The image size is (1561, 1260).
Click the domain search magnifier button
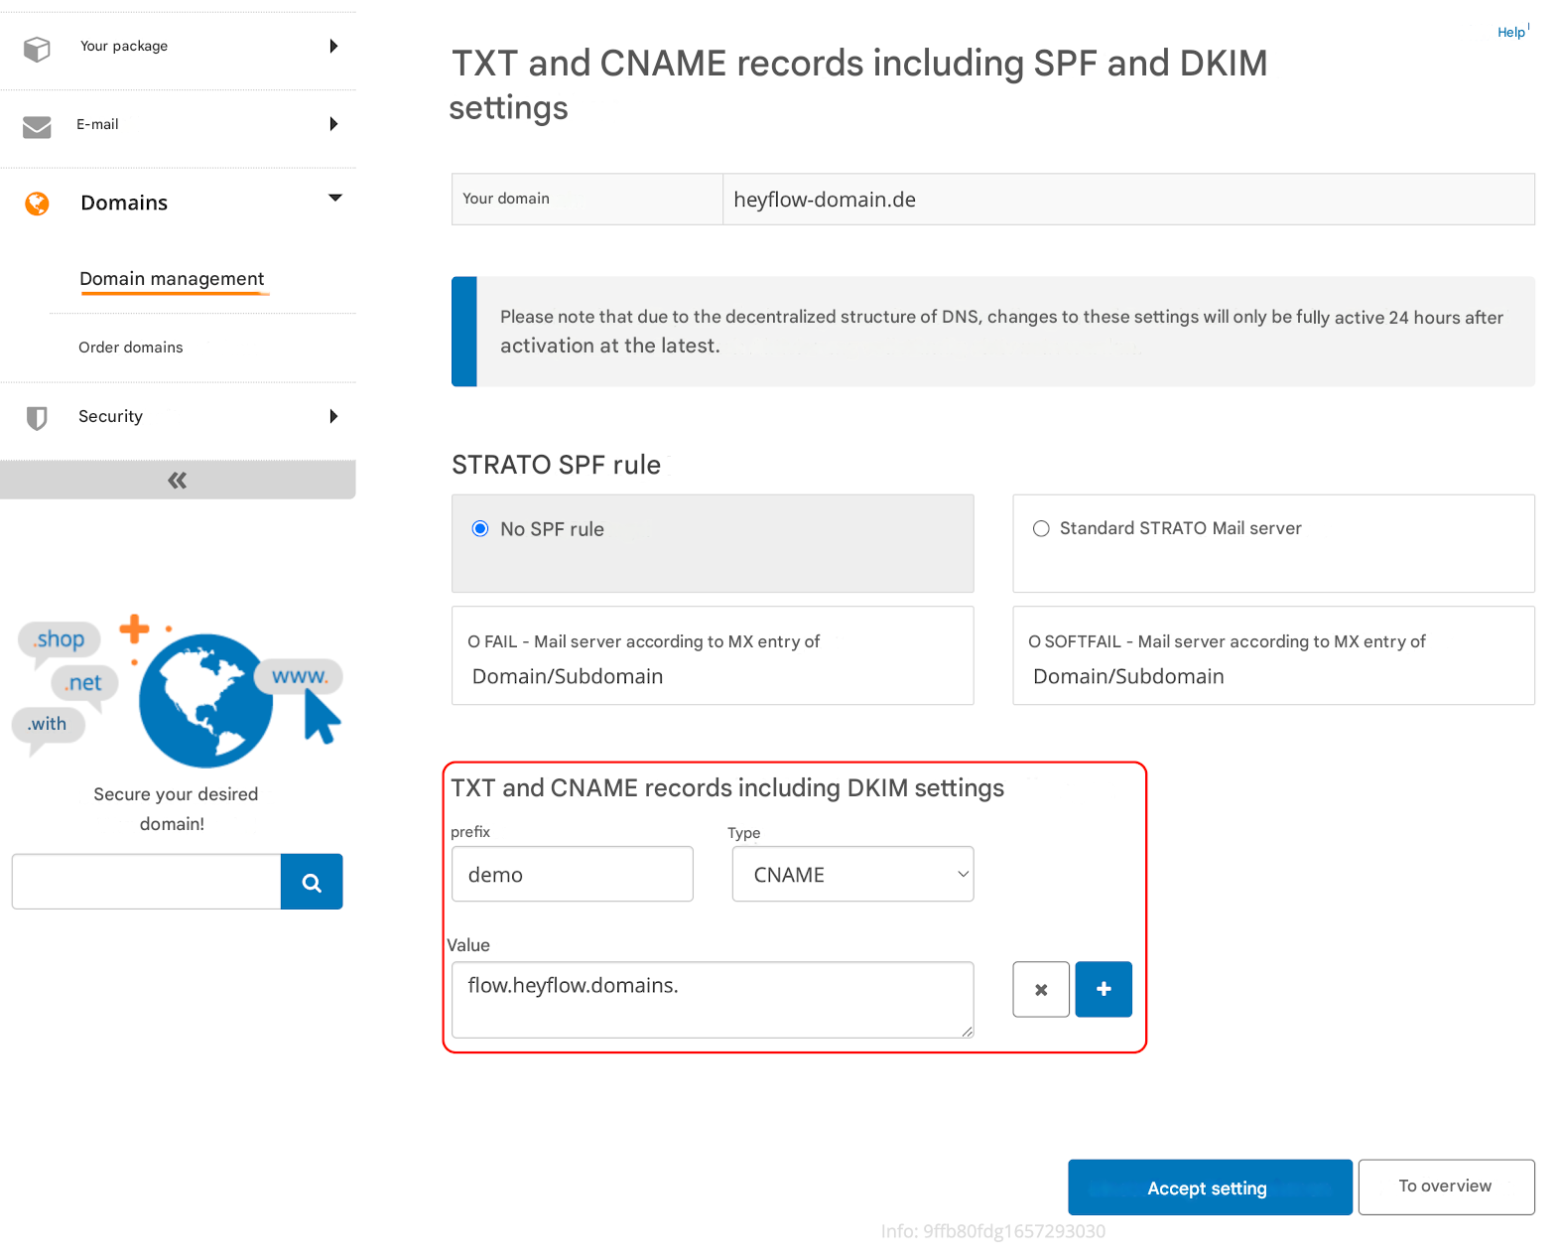click(312, 882)
